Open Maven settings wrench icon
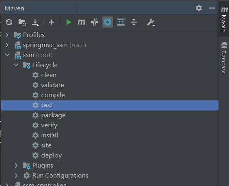Image resolution: width=229 pixels, height=186 pixels. tap(151, 22)
